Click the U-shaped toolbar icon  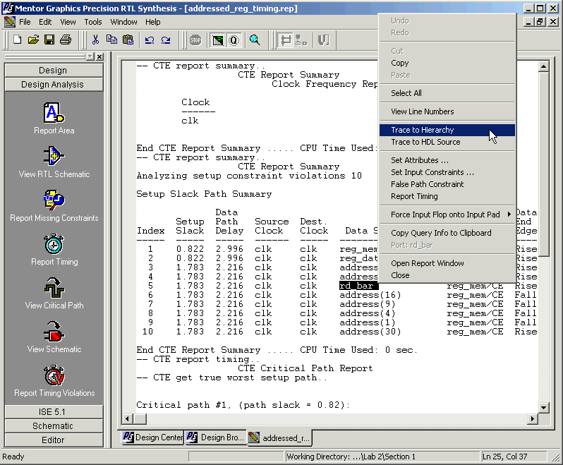click(324, 40)
